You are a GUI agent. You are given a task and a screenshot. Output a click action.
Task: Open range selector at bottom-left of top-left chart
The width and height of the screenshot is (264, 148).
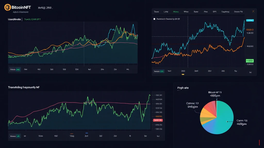tap(15, 69)
